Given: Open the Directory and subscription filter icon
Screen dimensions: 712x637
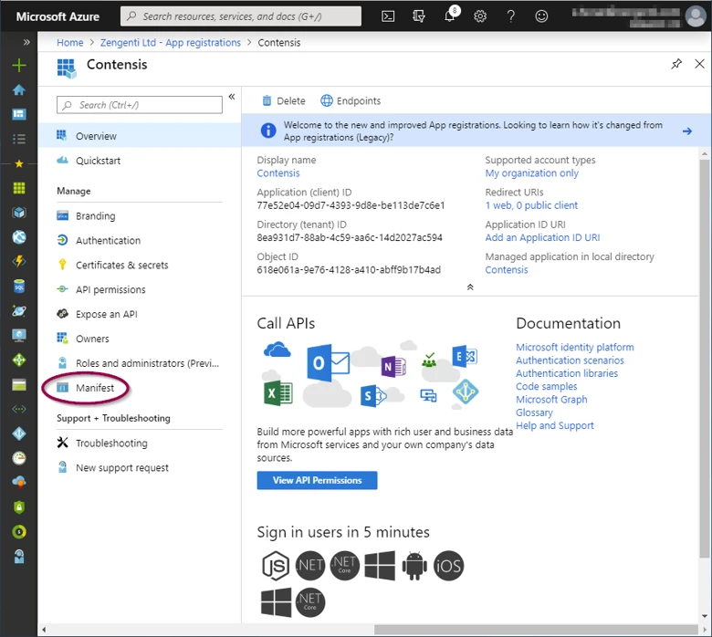Looking at the screenshot, I should click(419, 16).
